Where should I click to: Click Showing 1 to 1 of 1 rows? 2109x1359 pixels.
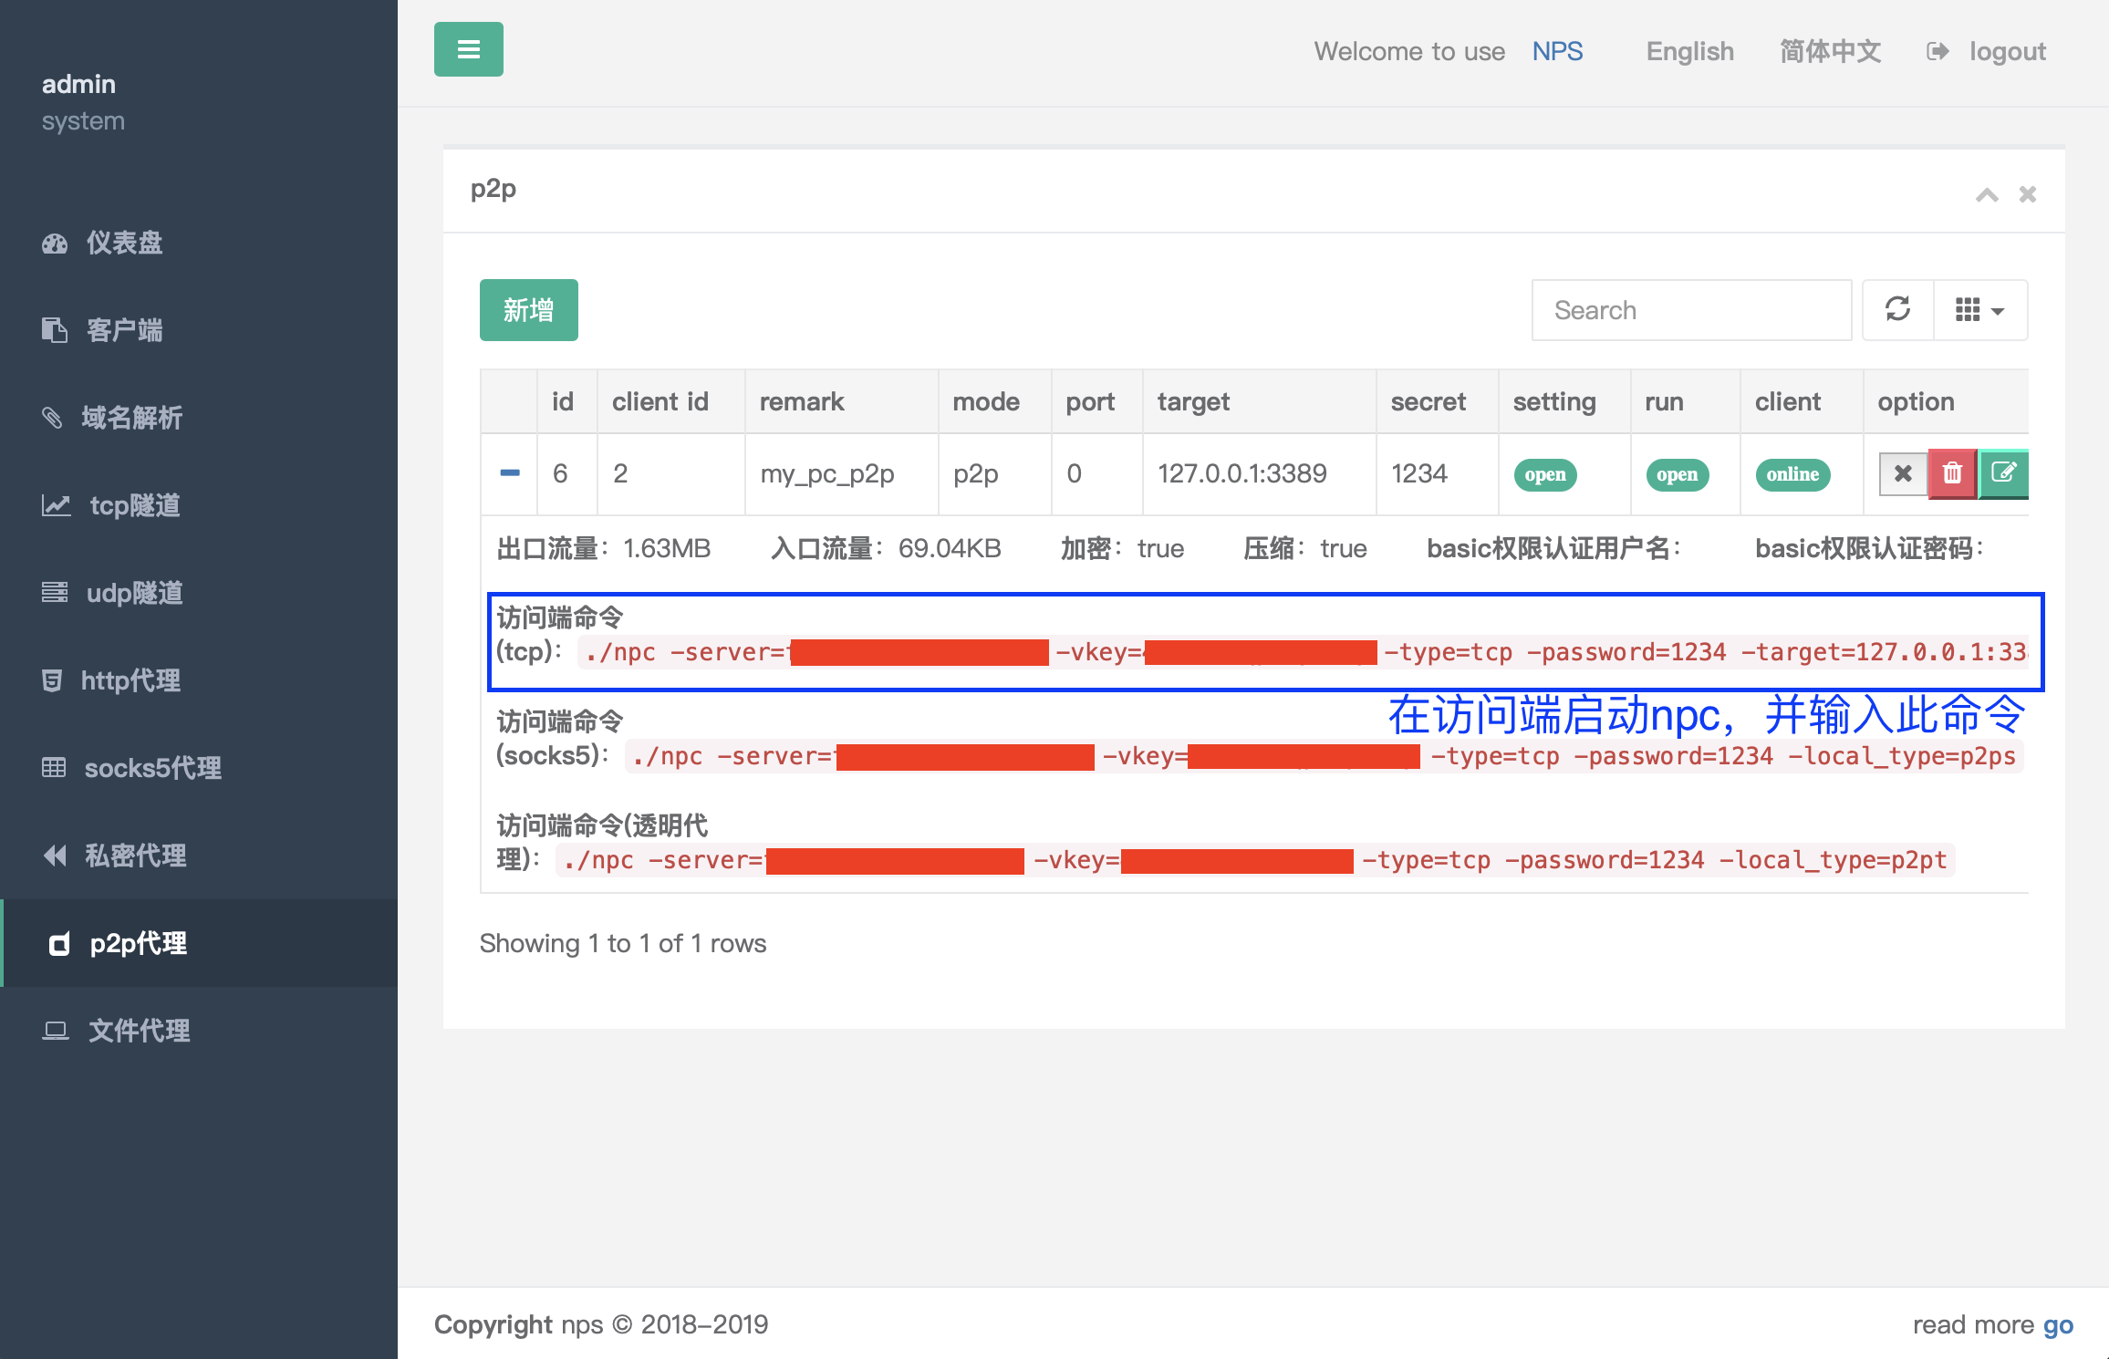click(x=623, y=943)
